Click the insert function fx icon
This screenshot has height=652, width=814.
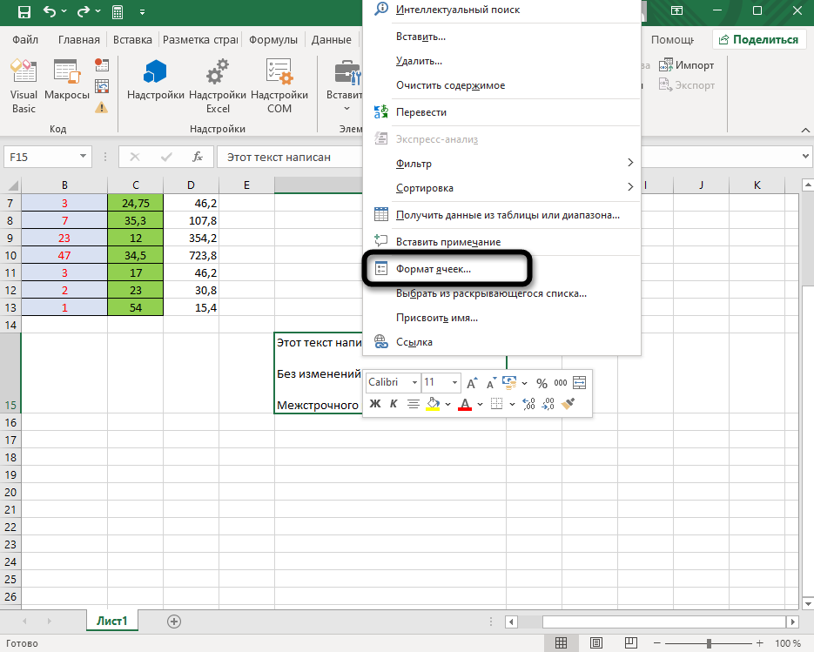point(198,157)
